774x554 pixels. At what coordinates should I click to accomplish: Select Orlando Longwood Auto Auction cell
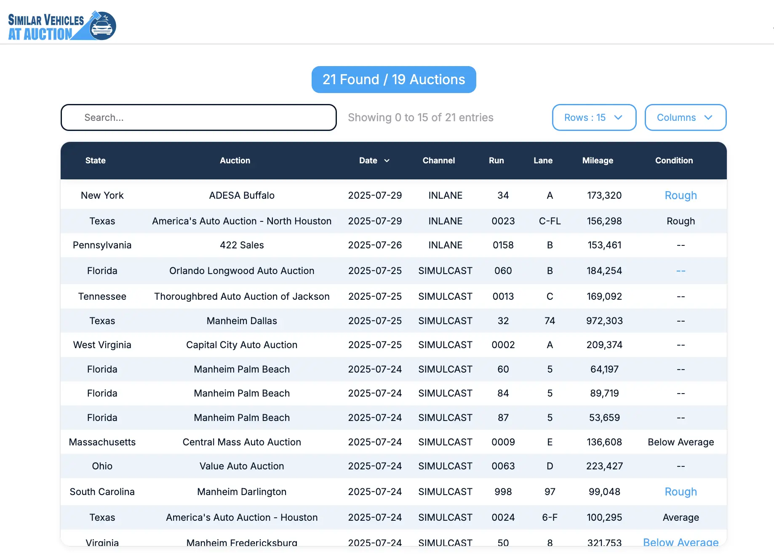[242, 271]
